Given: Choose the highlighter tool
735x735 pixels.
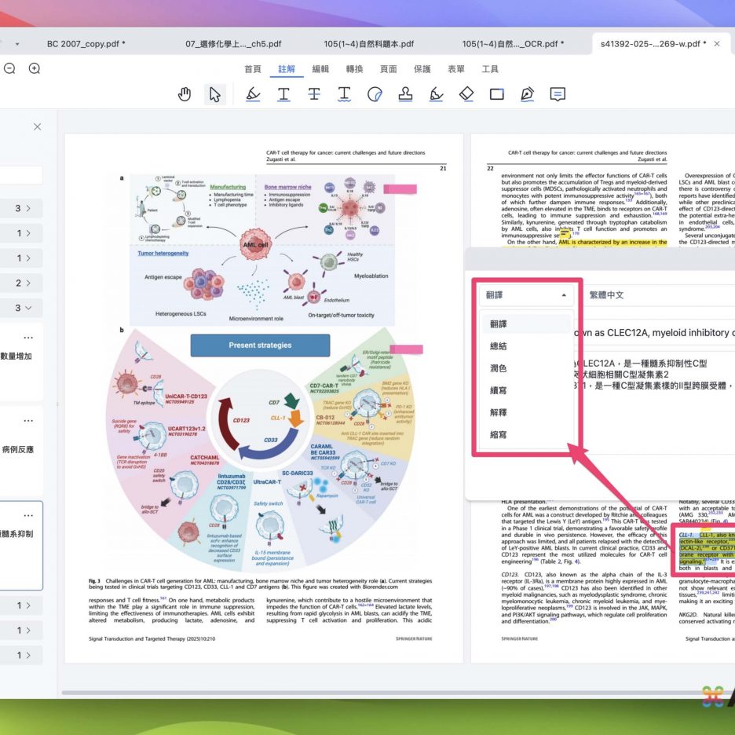Looking at the screenshot, I should point(252,95).
